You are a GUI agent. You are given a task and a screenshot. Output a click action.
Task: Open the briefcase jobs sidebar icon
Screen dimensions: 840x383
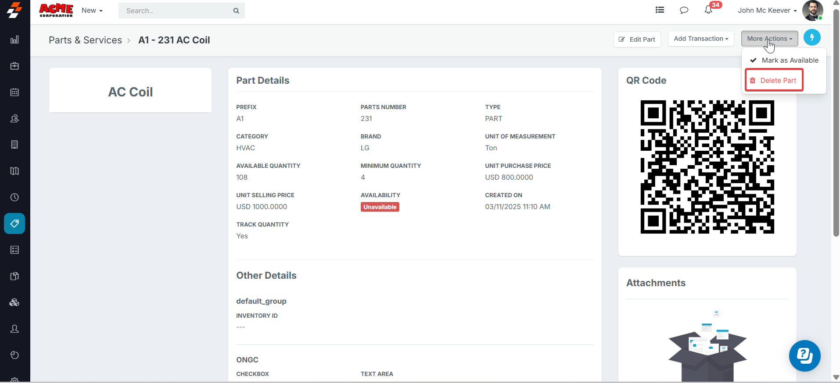click(14, 66)
